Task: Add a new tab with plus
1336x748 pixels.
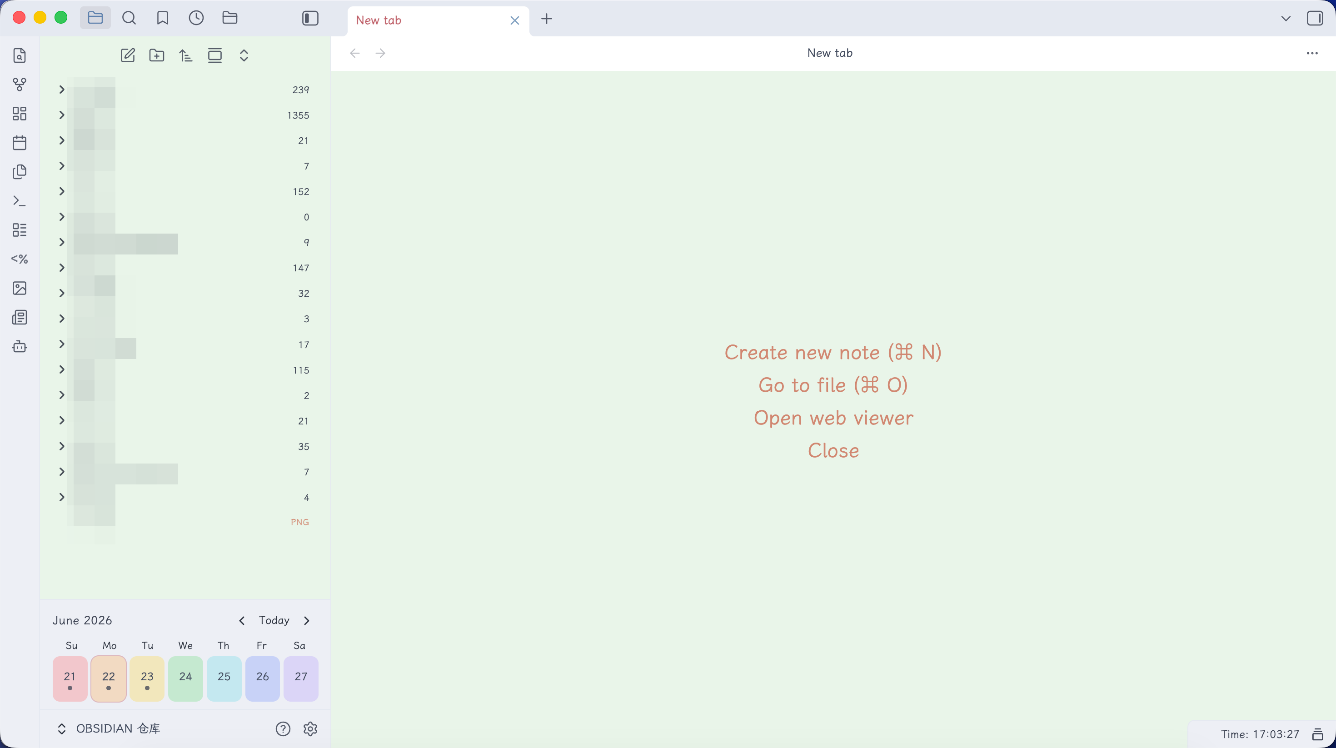Action: coord(547,19)
